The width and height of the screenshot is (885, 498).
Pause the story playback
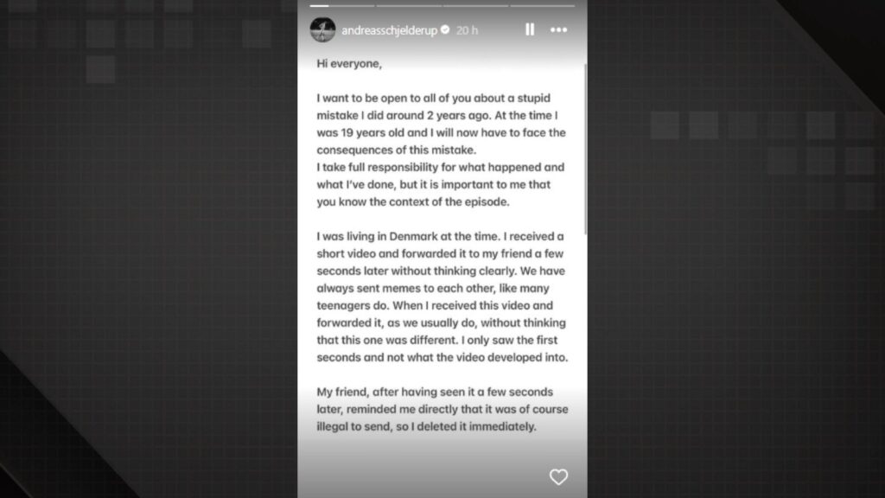[x=529, y=29]
